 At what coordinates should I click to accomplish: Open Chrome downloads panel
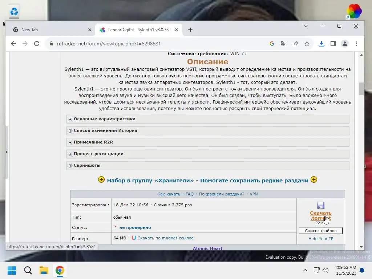pos(322,44)
